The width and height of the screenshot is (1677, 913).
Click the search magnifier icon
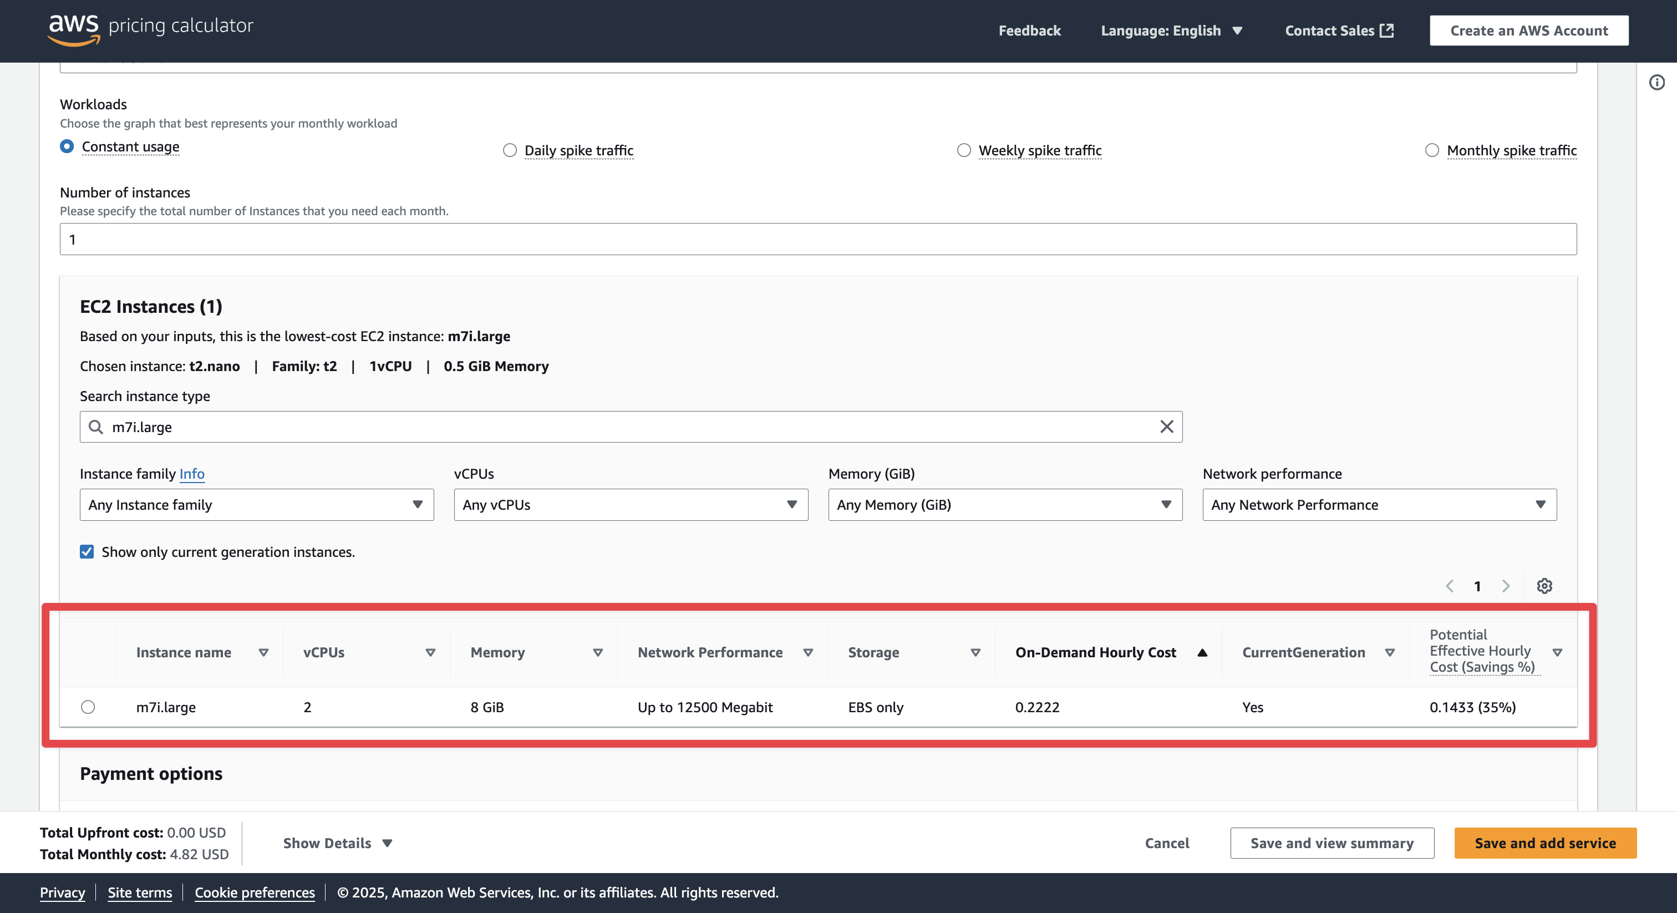pyautogui.click(x=96, y=427)
